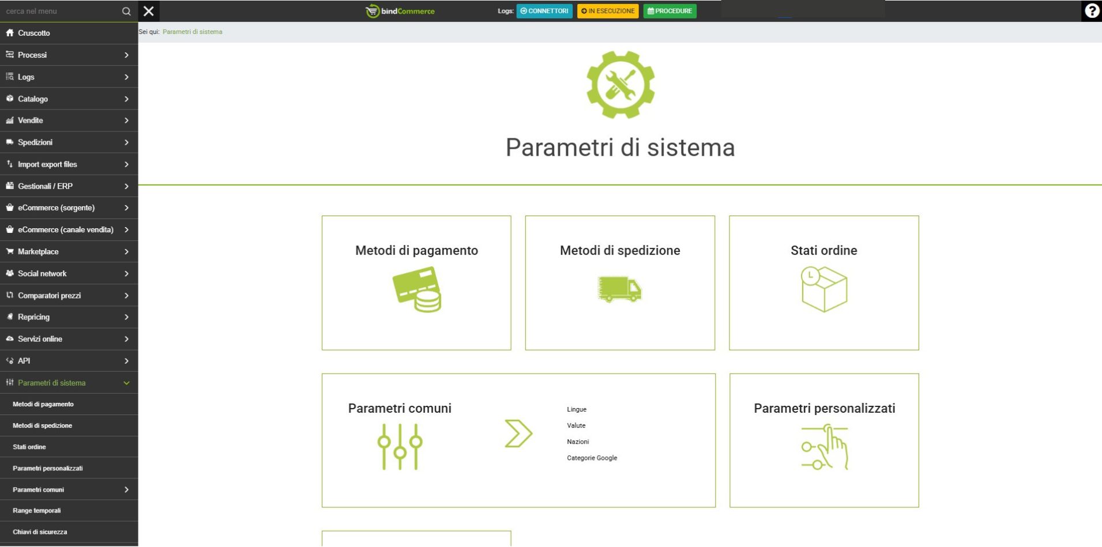
Task: Click the hand icon for Parametri personalizzati
Action: (824, 447)
